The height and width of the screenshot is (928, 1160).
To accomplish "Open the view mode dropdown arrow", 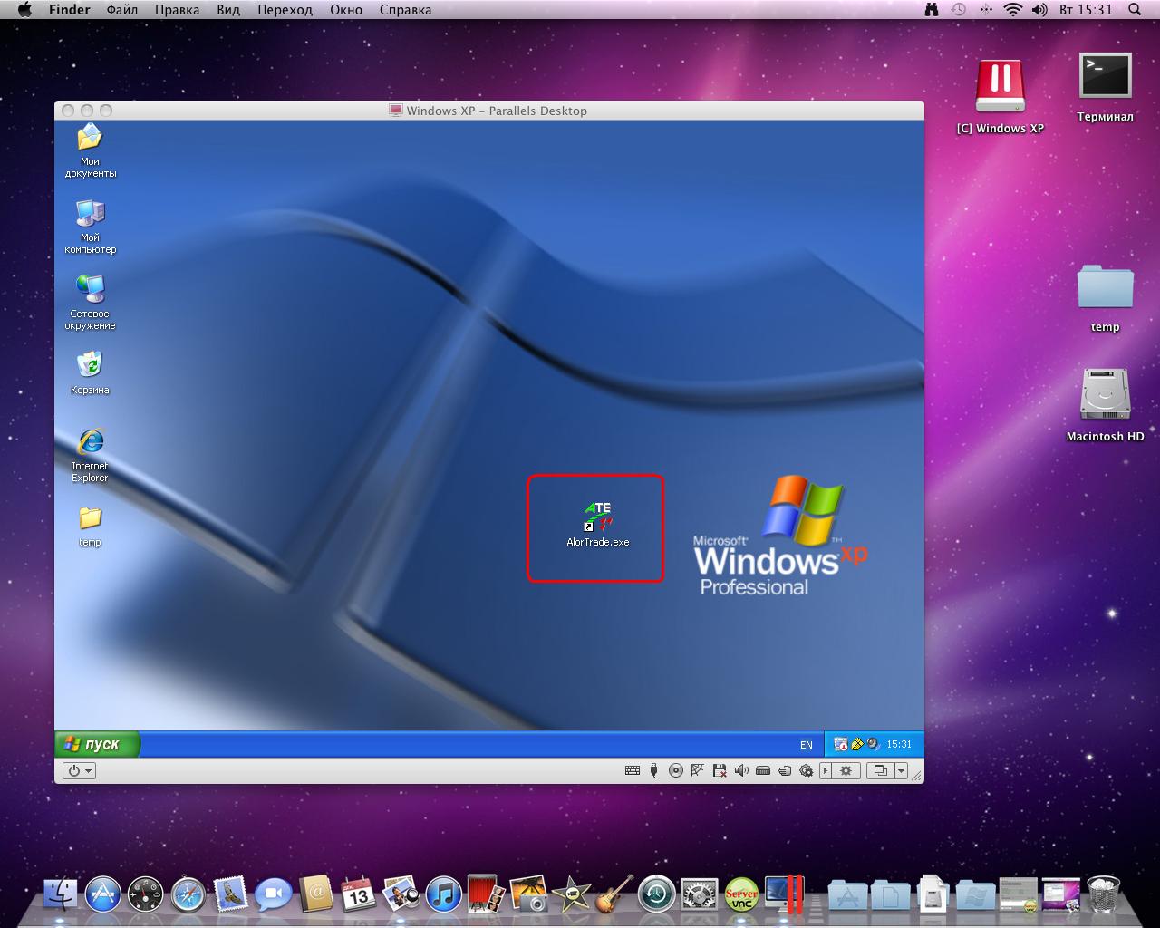I will point(901,771).
